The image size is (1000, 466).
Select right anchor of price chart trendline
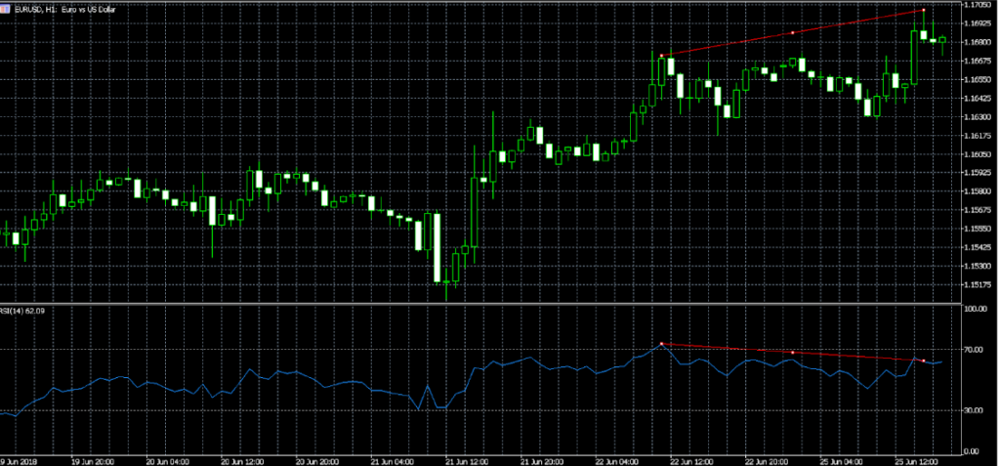pyautogui.click(x=924, y=11)
